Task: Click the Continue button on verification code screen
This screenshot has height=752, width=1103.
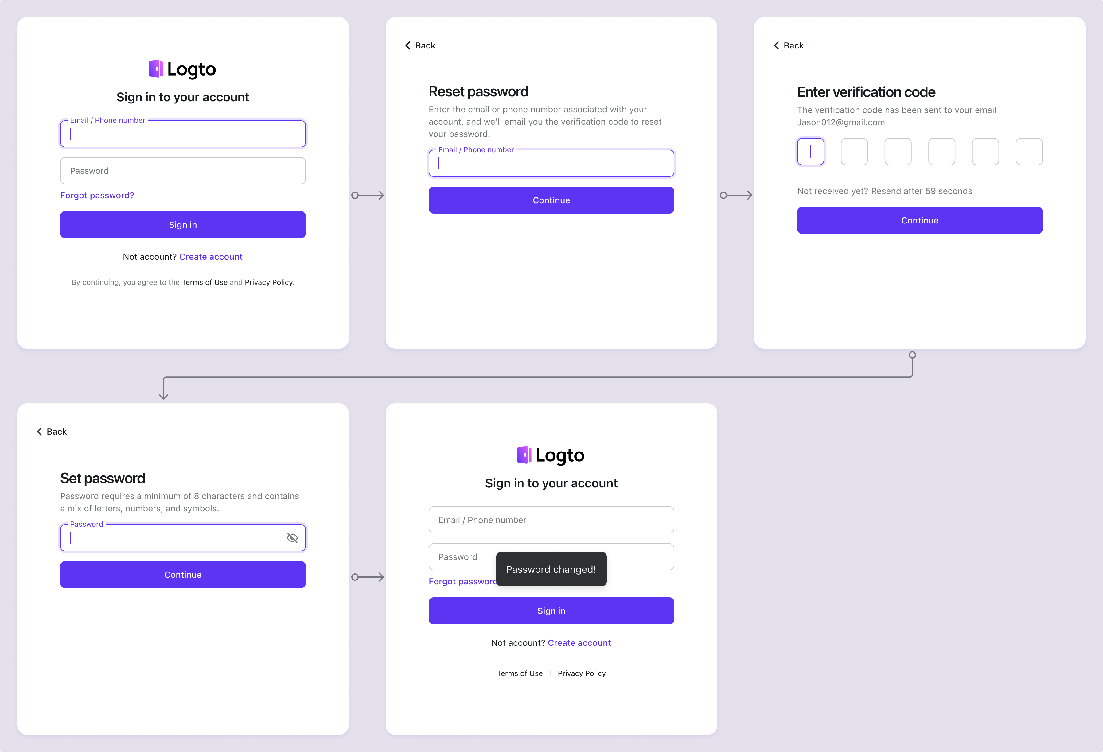Action: click(919, 220)
